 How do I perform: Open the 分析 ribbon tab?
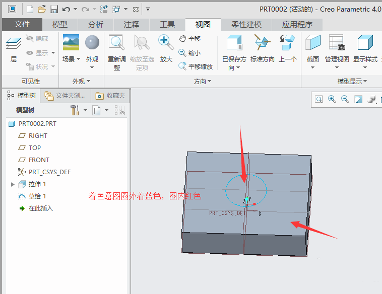pyautogui.click(x=95, y=24)
